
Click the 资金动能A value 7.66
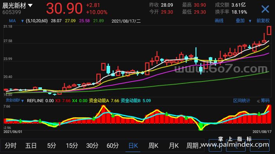coord(115,101)
